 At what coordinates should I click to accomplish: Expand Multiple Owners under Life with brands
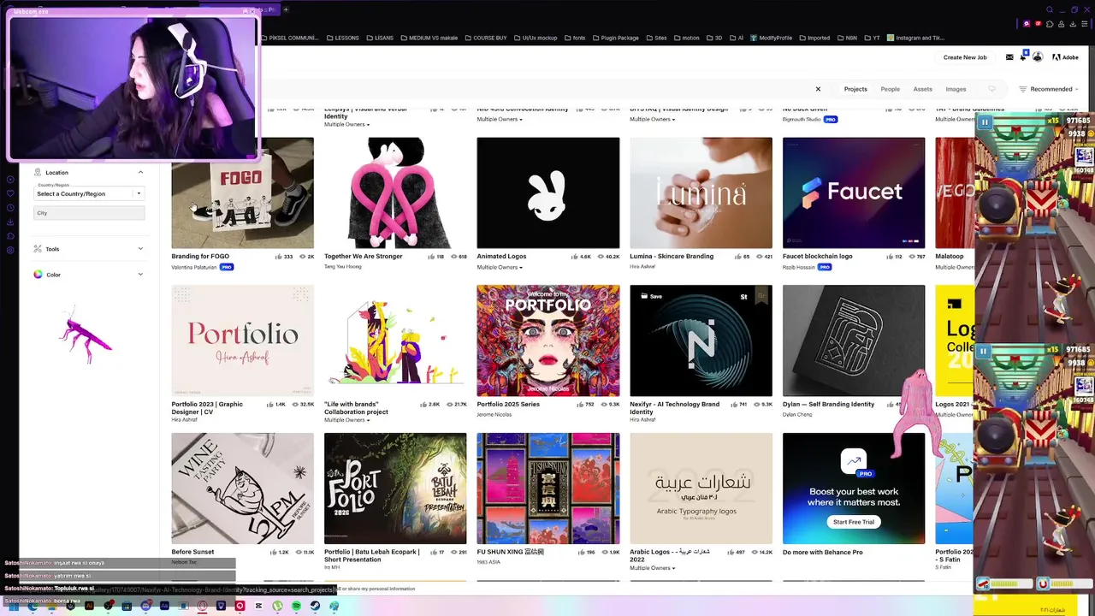[x=346, y=420]
